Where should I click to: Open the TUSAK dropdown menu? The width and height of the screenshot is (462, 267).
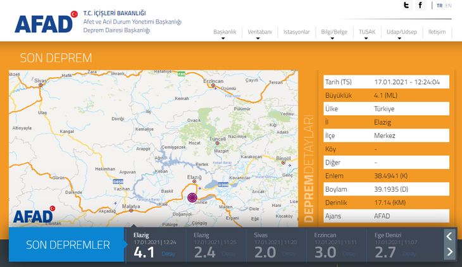click(366, 32)
